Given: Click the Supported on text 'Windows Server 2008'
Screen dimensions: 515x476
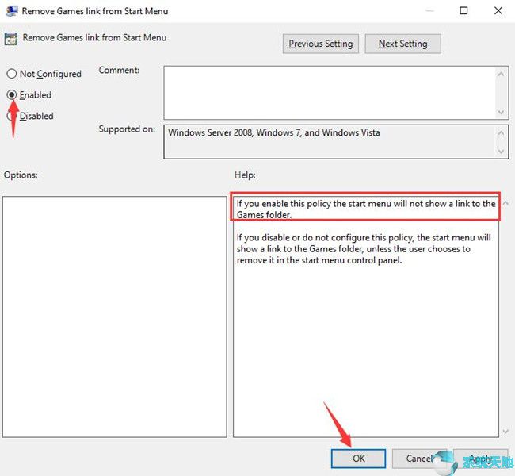Looking at the screenshot, I should pyautogui.click(x=210, y=132).
